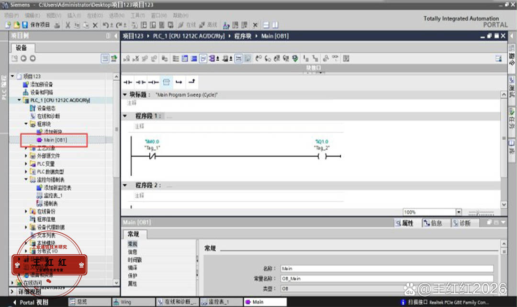Viewport: 517px width, 307px height.
Task: Collapse 项目123 root node
Action: click(x=12, y=76)
